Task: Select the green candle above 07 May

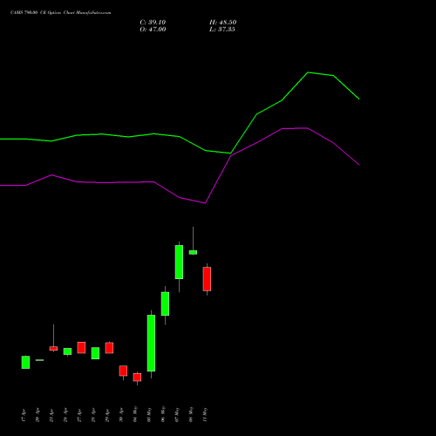Action: click(179, 262)
